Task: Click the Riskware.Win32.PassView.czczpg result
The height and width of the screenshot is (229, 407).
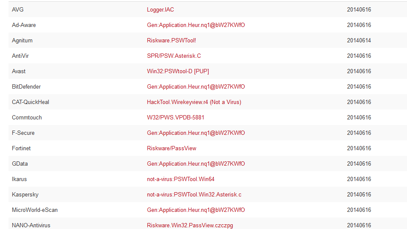Action: tap(190, 225)
